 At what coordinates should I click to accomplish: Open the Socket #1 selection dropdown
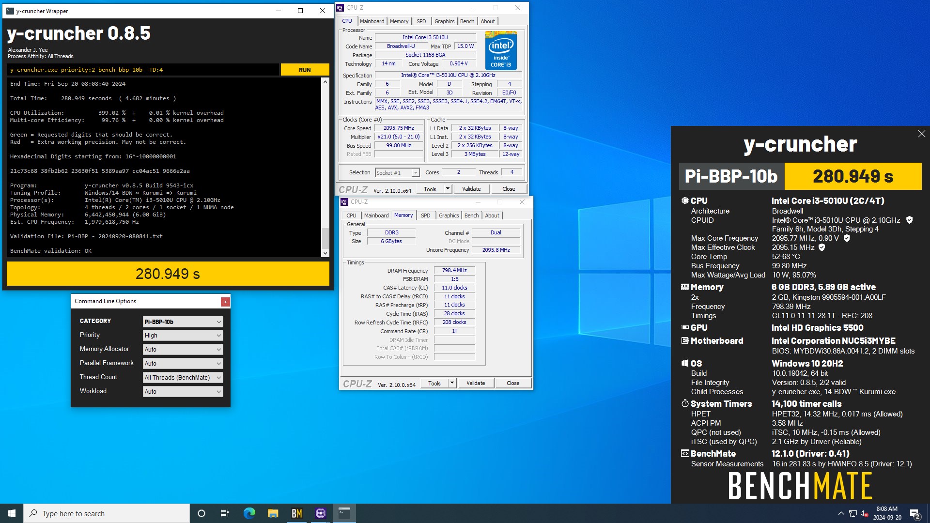tap(397, 172)
